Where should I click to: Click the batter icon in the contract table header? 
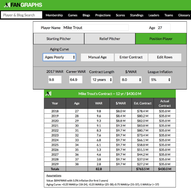click(x=48, y=94)
